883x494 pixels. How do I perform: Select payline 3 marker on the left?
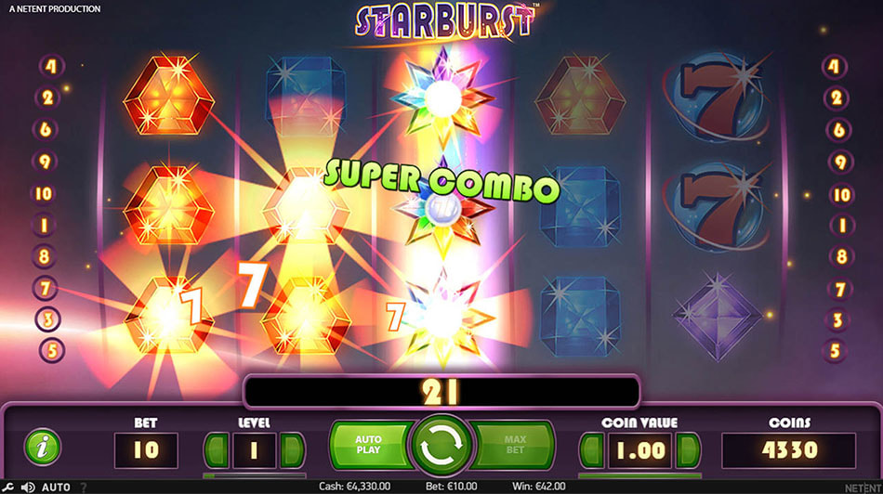[x=47, y=319]
